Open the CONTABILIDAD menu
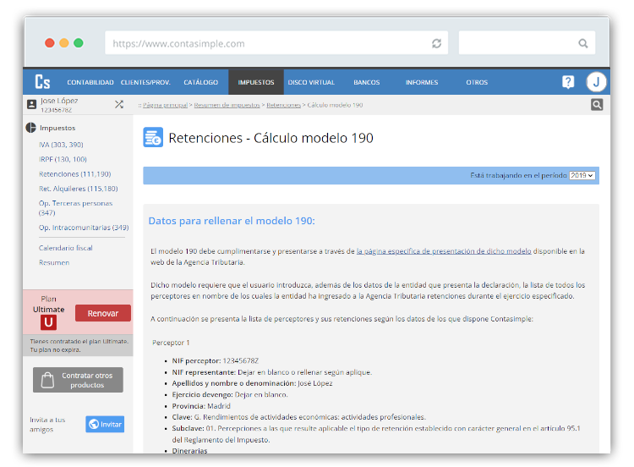The image size is (634, 467). pos(90,83)
